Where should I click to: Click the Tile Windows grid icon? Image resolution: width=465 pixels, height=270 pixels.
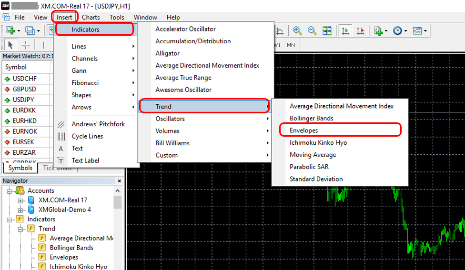coord(327,30)
